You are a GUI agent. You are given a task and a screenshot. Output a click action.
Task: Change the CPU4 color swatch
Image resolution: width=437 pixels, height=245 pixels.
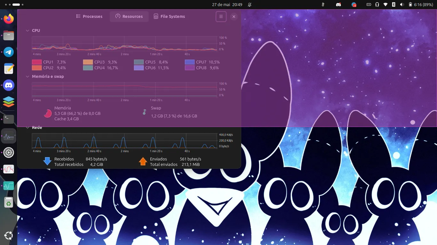click(88, 68)
